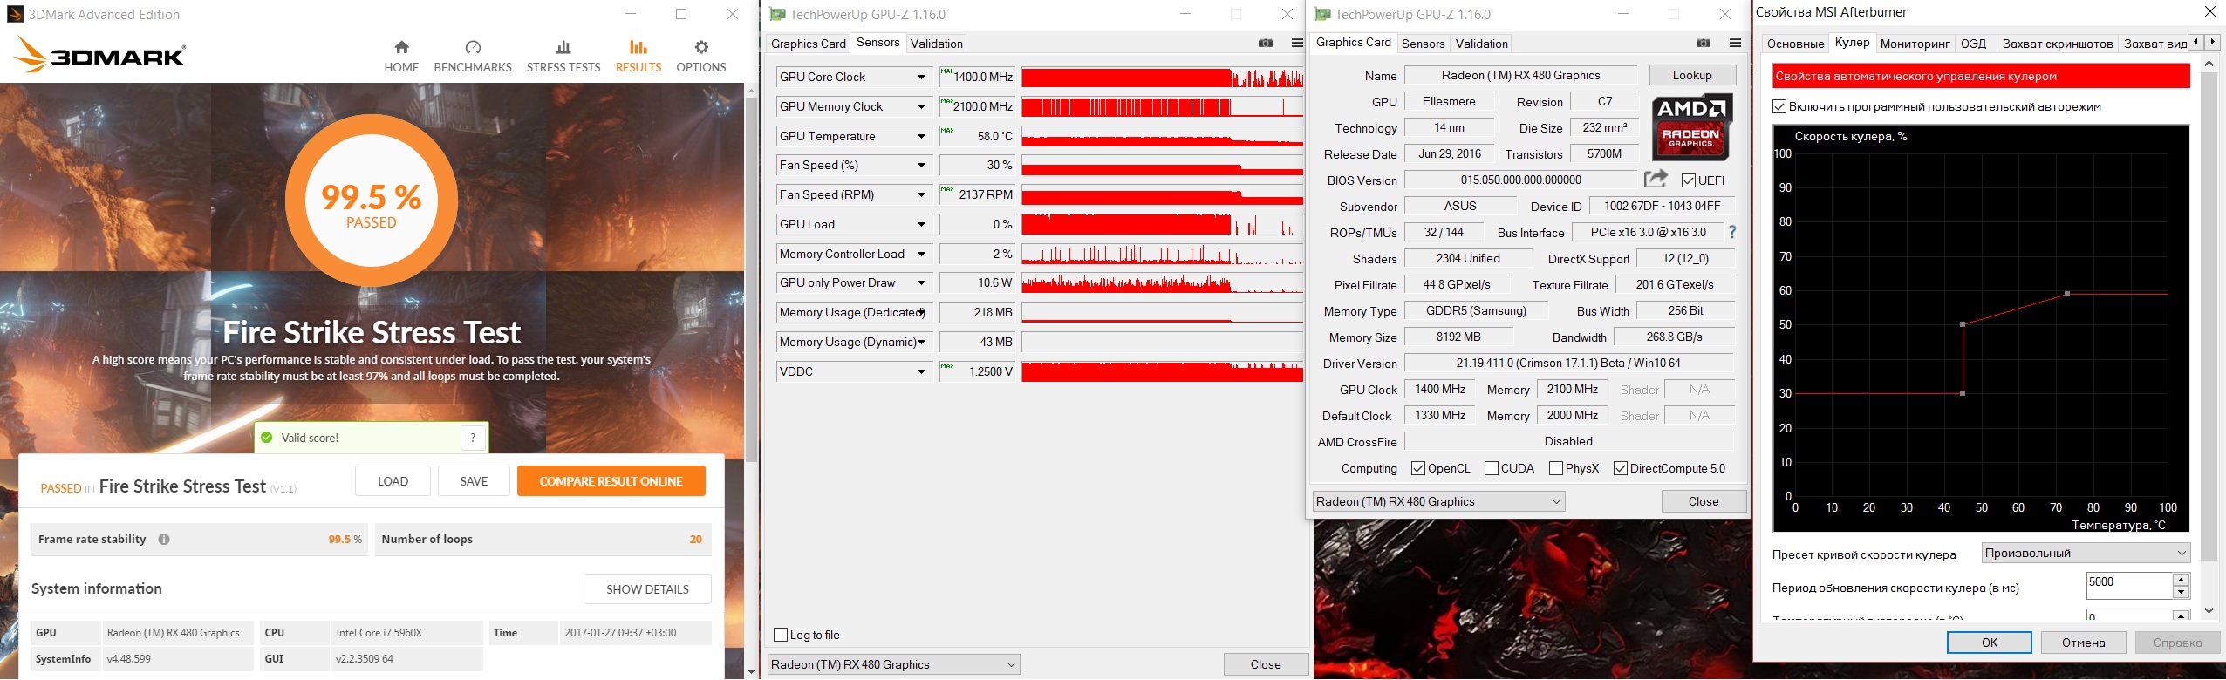2226x680 pixels.
Task: Open the GPU Temperature sensor dropdown
Action: click(921, 136)
